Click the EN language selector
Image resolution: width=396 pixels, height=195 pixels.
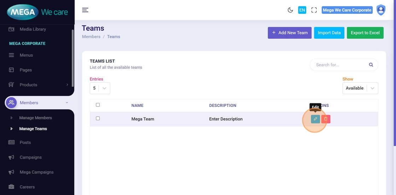click(302, 10)
